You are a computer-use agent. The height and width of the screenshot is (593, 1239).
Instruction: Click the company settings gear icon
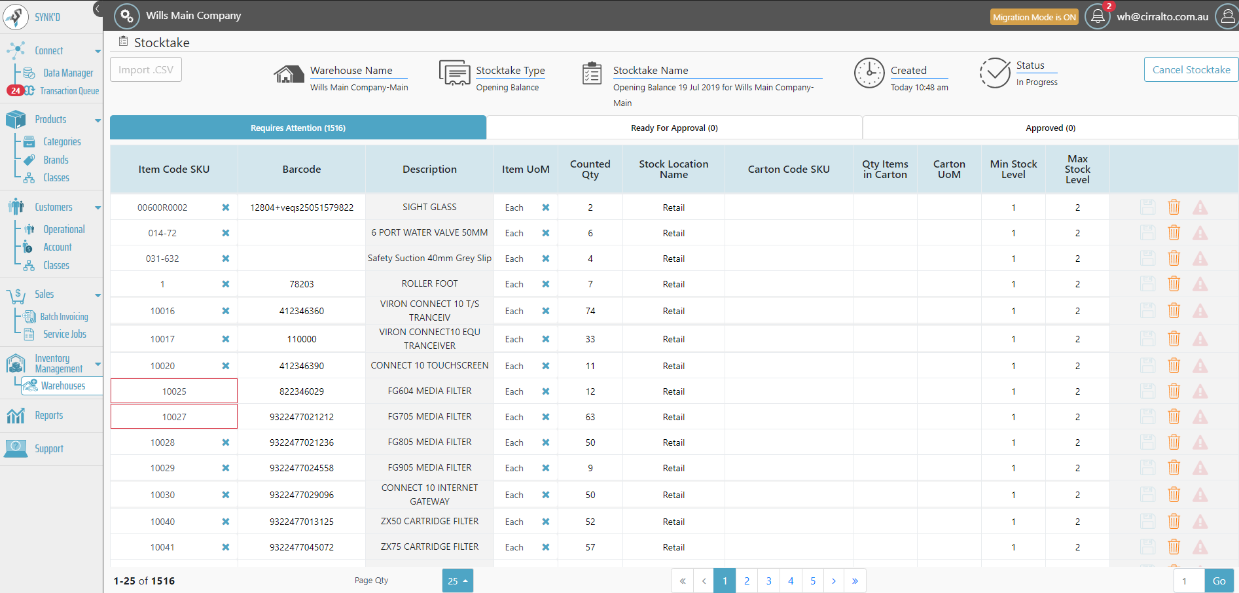tap(126, 16)
